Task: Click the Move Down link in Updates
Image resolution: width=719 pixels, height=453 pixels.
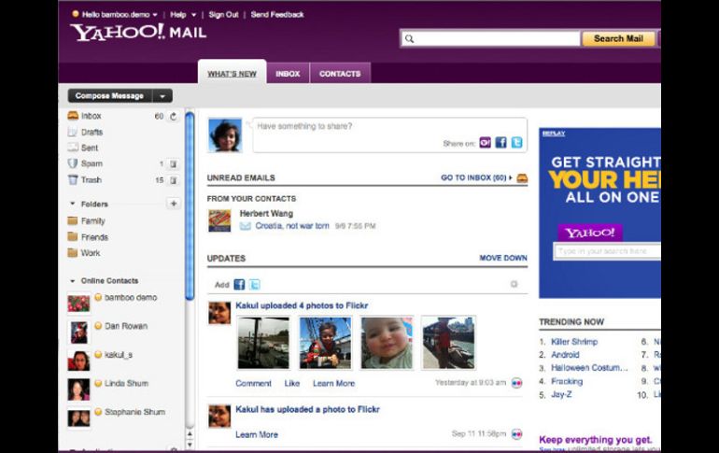Action: [503, 258]
